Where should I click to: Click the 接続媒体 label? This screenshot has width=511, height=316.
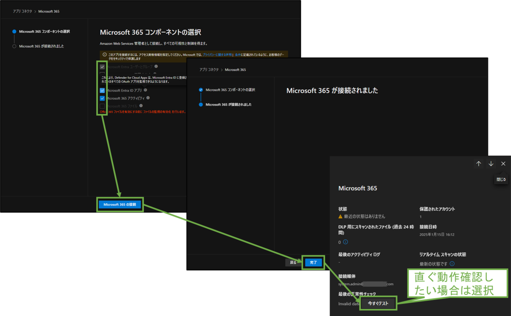coord(347,276)
